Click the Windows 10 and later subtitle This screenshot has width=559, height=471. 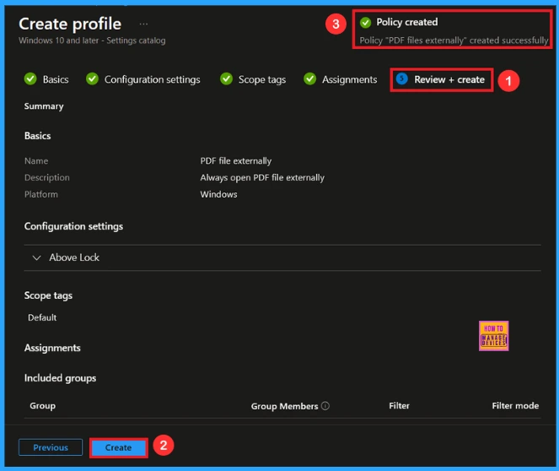[92, 41]
